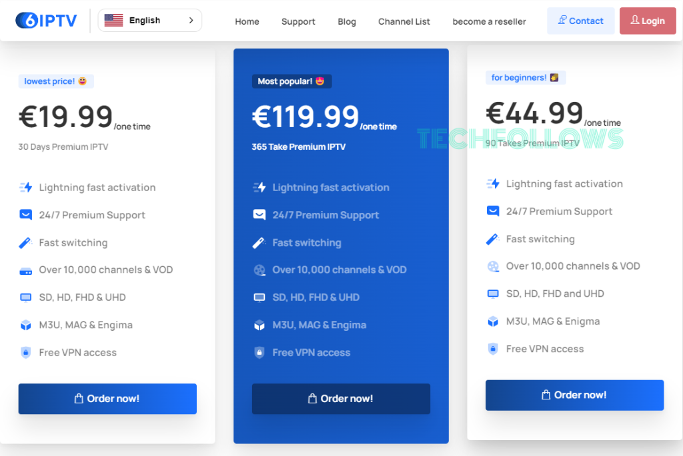Click monitor icon in €19.99 plan
The width and height of the screenshot is (683, 456).
26,298
